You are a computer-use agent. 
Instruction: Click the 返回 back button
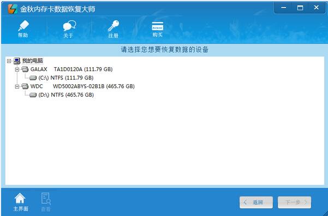256,202
